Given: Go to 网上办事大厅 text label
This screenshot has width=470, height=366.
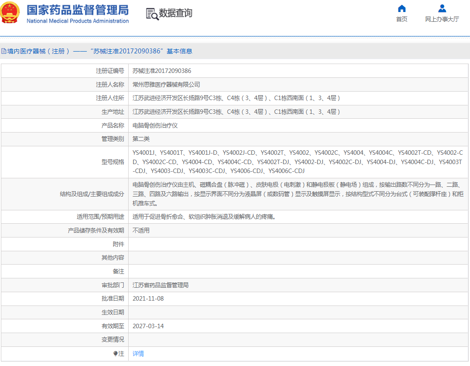Looking at the screenshot, I should tap(442, 19).
